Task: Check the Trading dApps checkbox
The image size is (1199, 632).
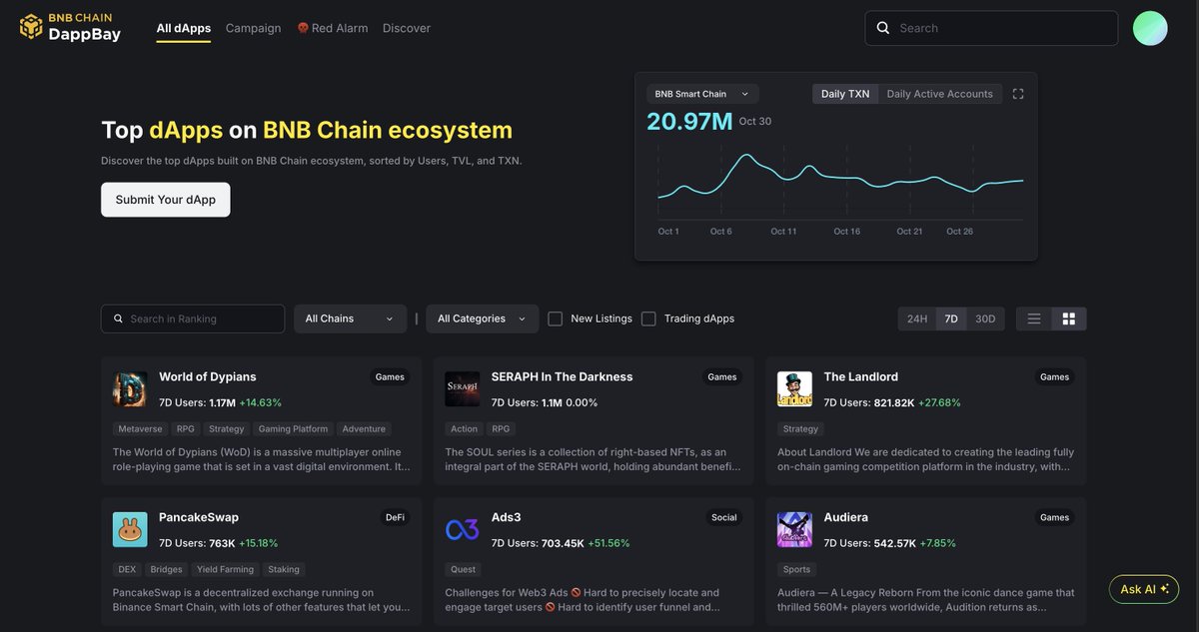Action: (648, 318)
